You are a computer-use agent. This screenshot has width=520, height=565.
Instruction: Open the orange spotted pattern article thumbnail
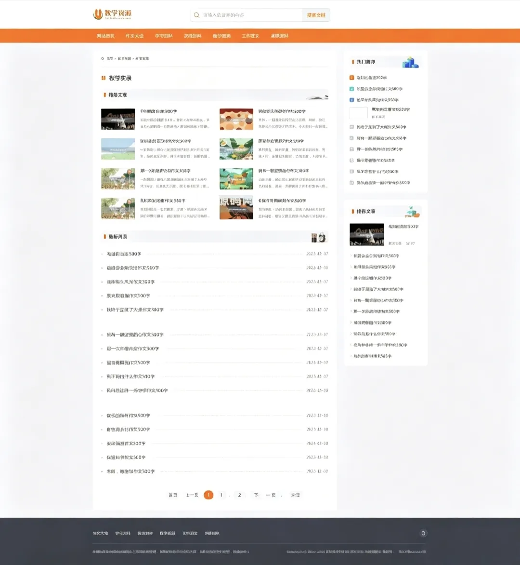click(x=236, y=119)
